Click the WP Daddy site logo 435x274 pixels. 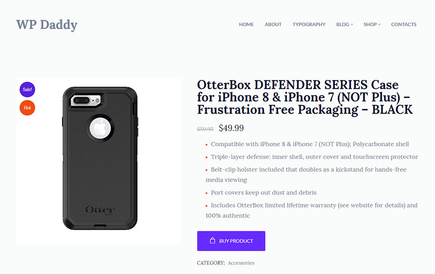pos(46,25)
